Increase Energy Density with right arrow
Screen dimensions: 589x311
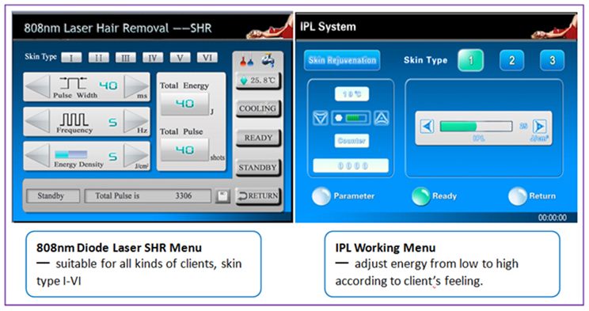point(136,155)
